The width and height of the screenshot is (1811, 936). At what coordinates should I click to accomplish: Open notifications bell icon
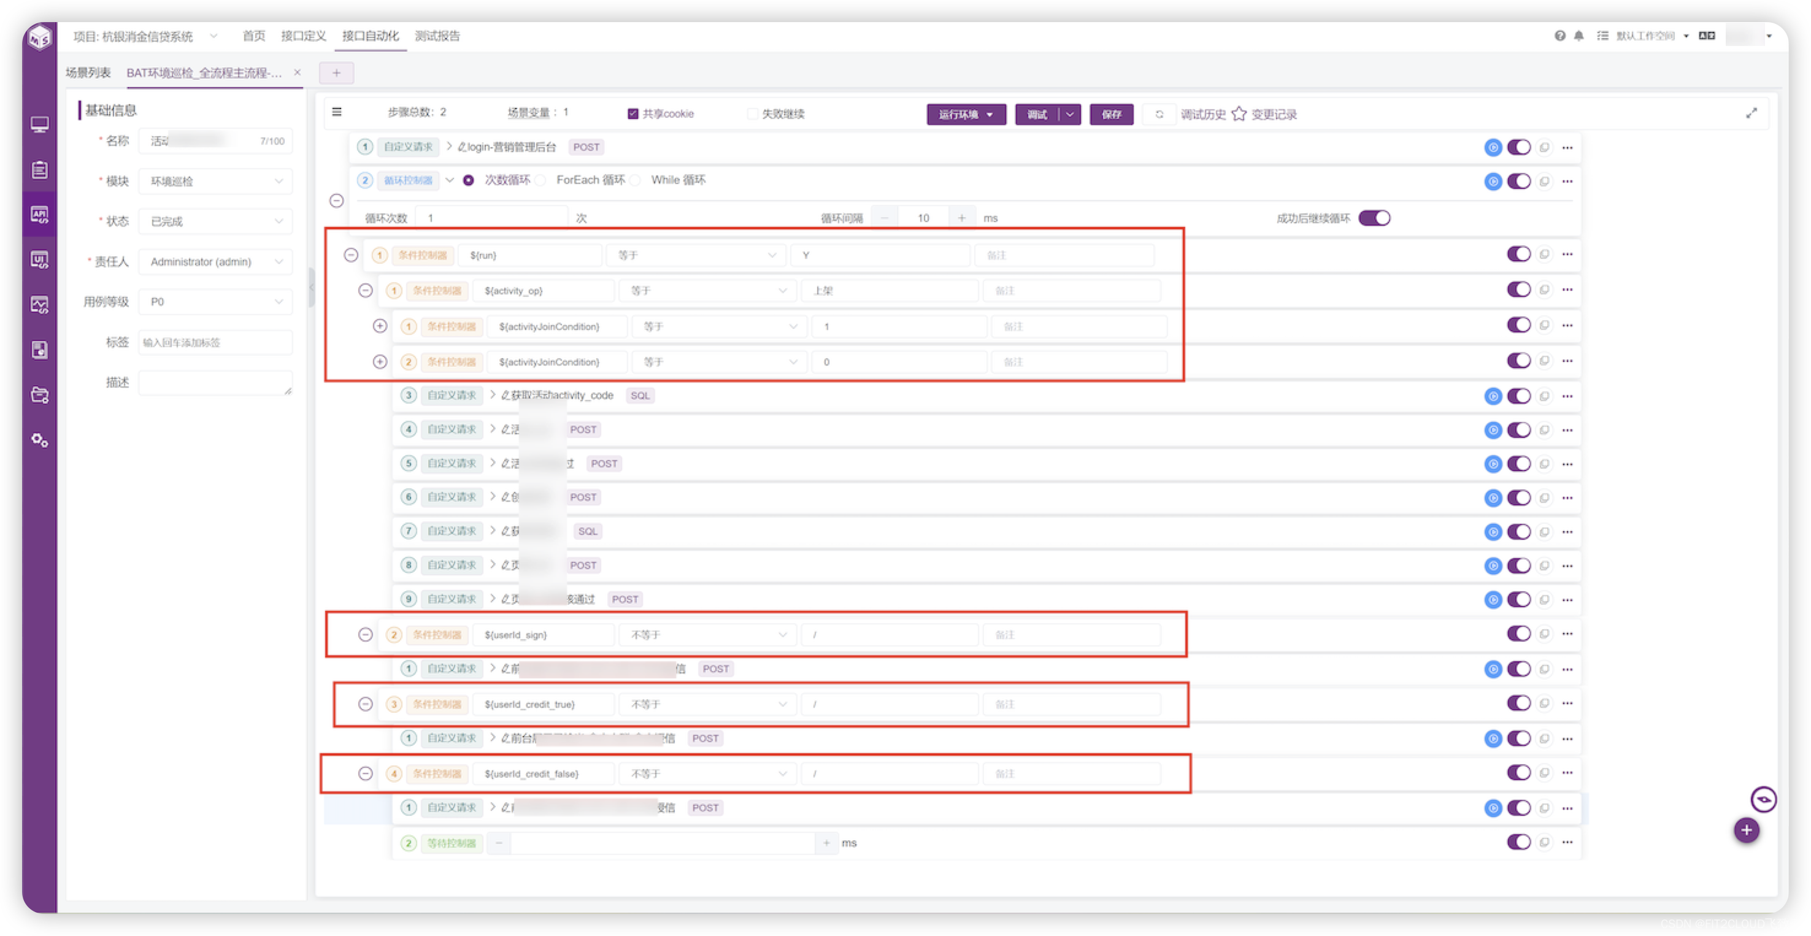pyautogui.click(x=1578, y=36)
